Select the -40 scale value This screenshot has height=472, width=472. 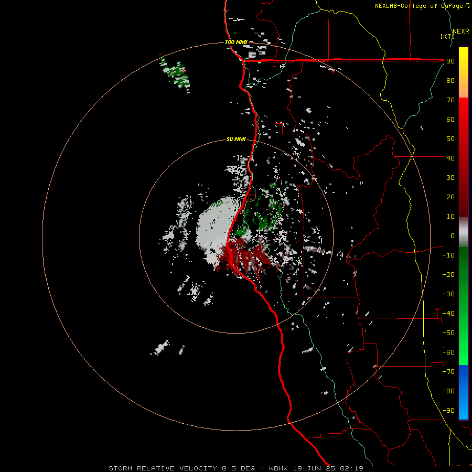[x=448, y=314]
